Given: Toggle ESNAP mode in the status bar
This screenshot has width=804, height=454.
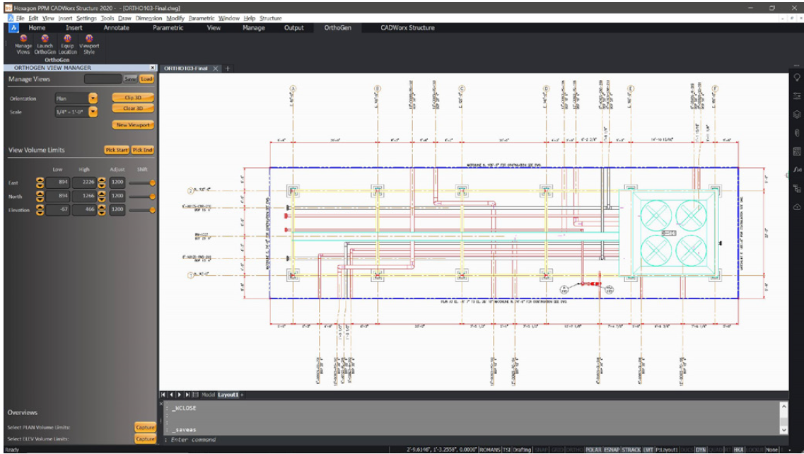Looking at the screenshot, I should pyautogui.click(x=611, y=448).
